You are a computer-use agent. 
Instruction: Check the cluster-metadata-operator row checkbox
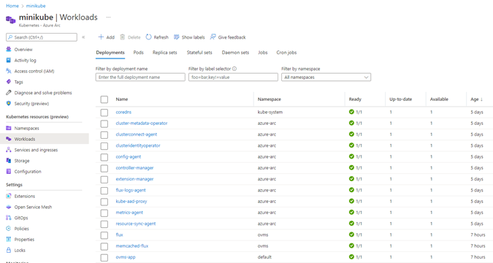tap(104, 123)
